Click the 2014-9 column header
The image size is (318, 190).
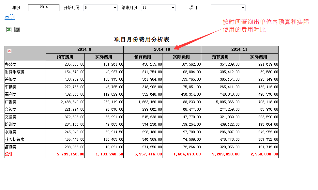pos(84,49)
